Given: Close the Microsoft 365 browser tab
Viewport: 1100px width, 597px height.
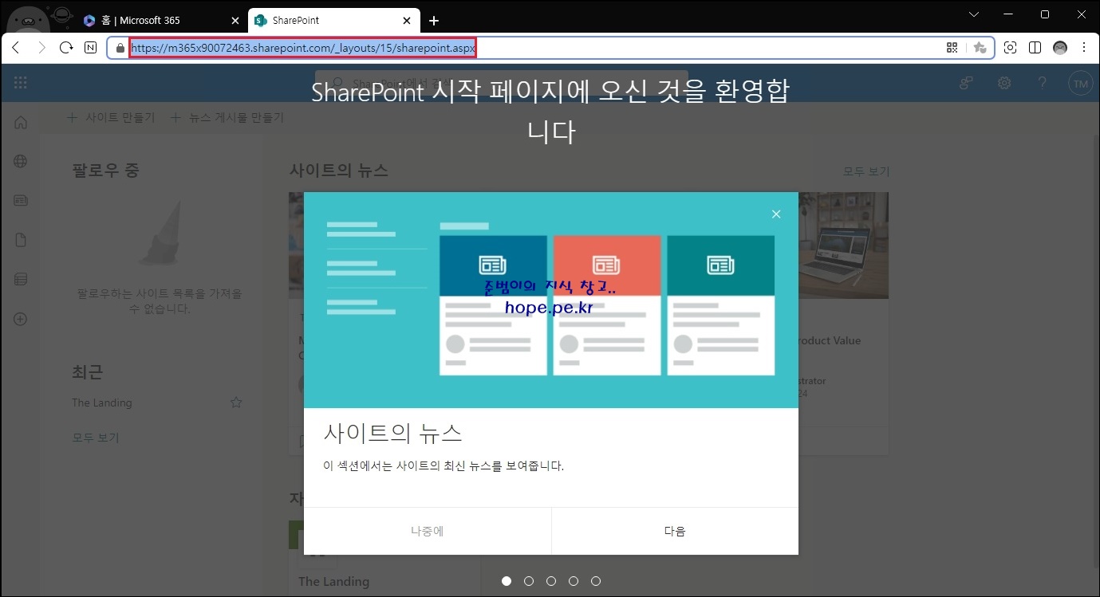Looking at the screenshot, I should coord(235,20).
